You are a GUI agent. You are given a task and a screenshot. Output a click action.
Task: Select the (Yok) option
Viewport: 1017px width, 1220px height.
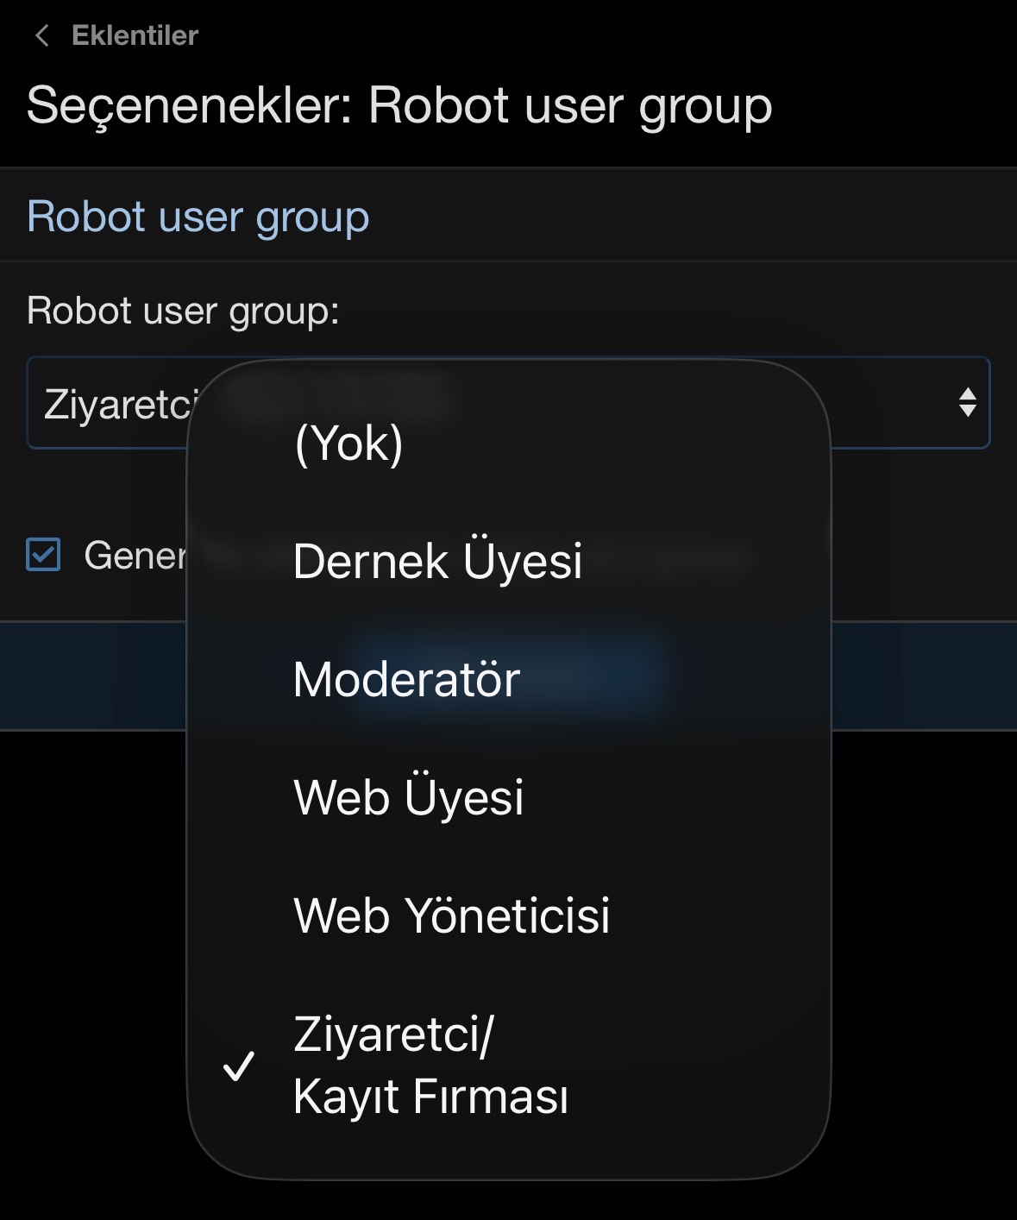348,443
